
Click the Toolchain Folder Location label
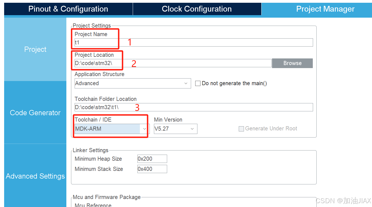pos(106,99)
